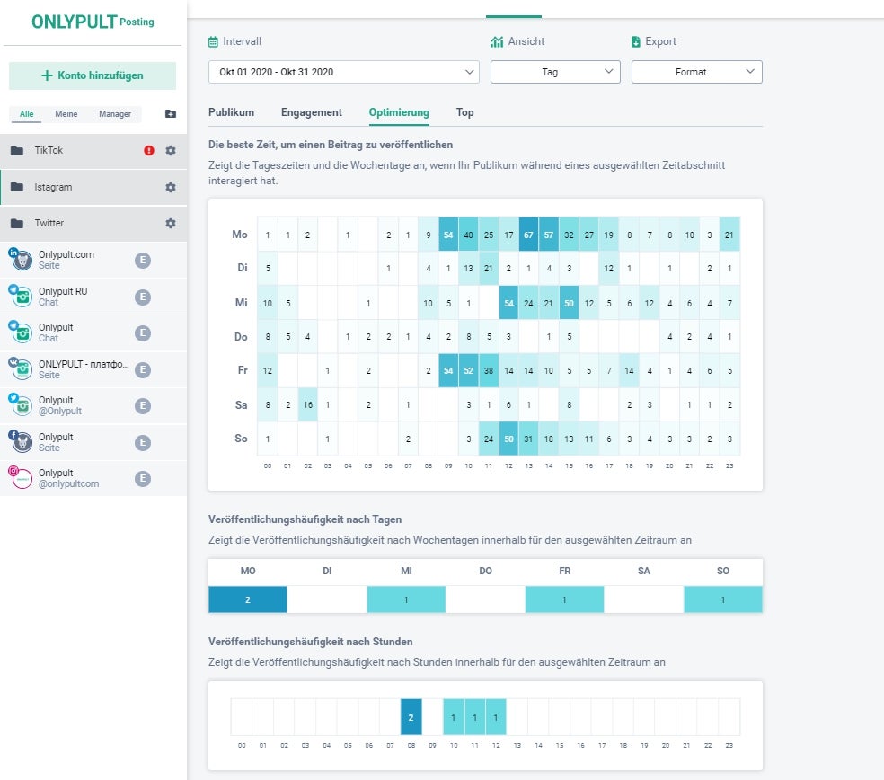Click Onlypult @Onlypult Twitter account avatar

click(x=21, y=405)
